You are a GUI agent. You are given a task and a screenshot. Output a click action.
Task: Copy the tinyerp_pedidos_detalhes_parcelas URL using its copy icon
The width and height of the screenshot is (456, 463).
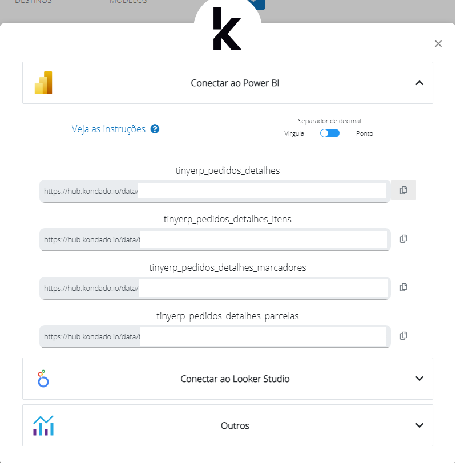[403, 335]
